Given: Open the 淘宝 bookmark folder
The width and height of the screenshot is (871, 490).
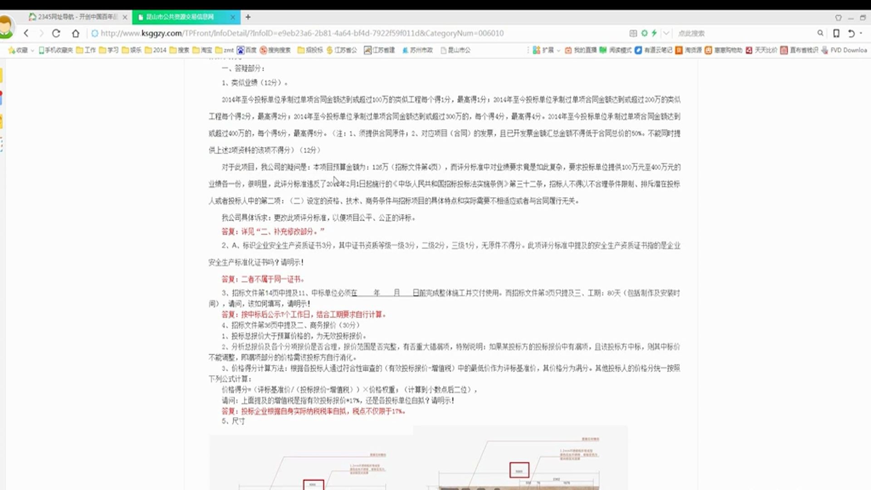Looking at the screenshot, I should coord(202,50).
